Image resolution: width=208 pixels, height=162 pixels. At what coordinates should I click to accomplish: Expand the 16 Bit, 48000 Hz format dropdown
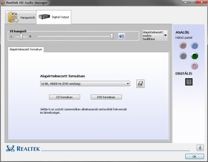click(85, 84)
